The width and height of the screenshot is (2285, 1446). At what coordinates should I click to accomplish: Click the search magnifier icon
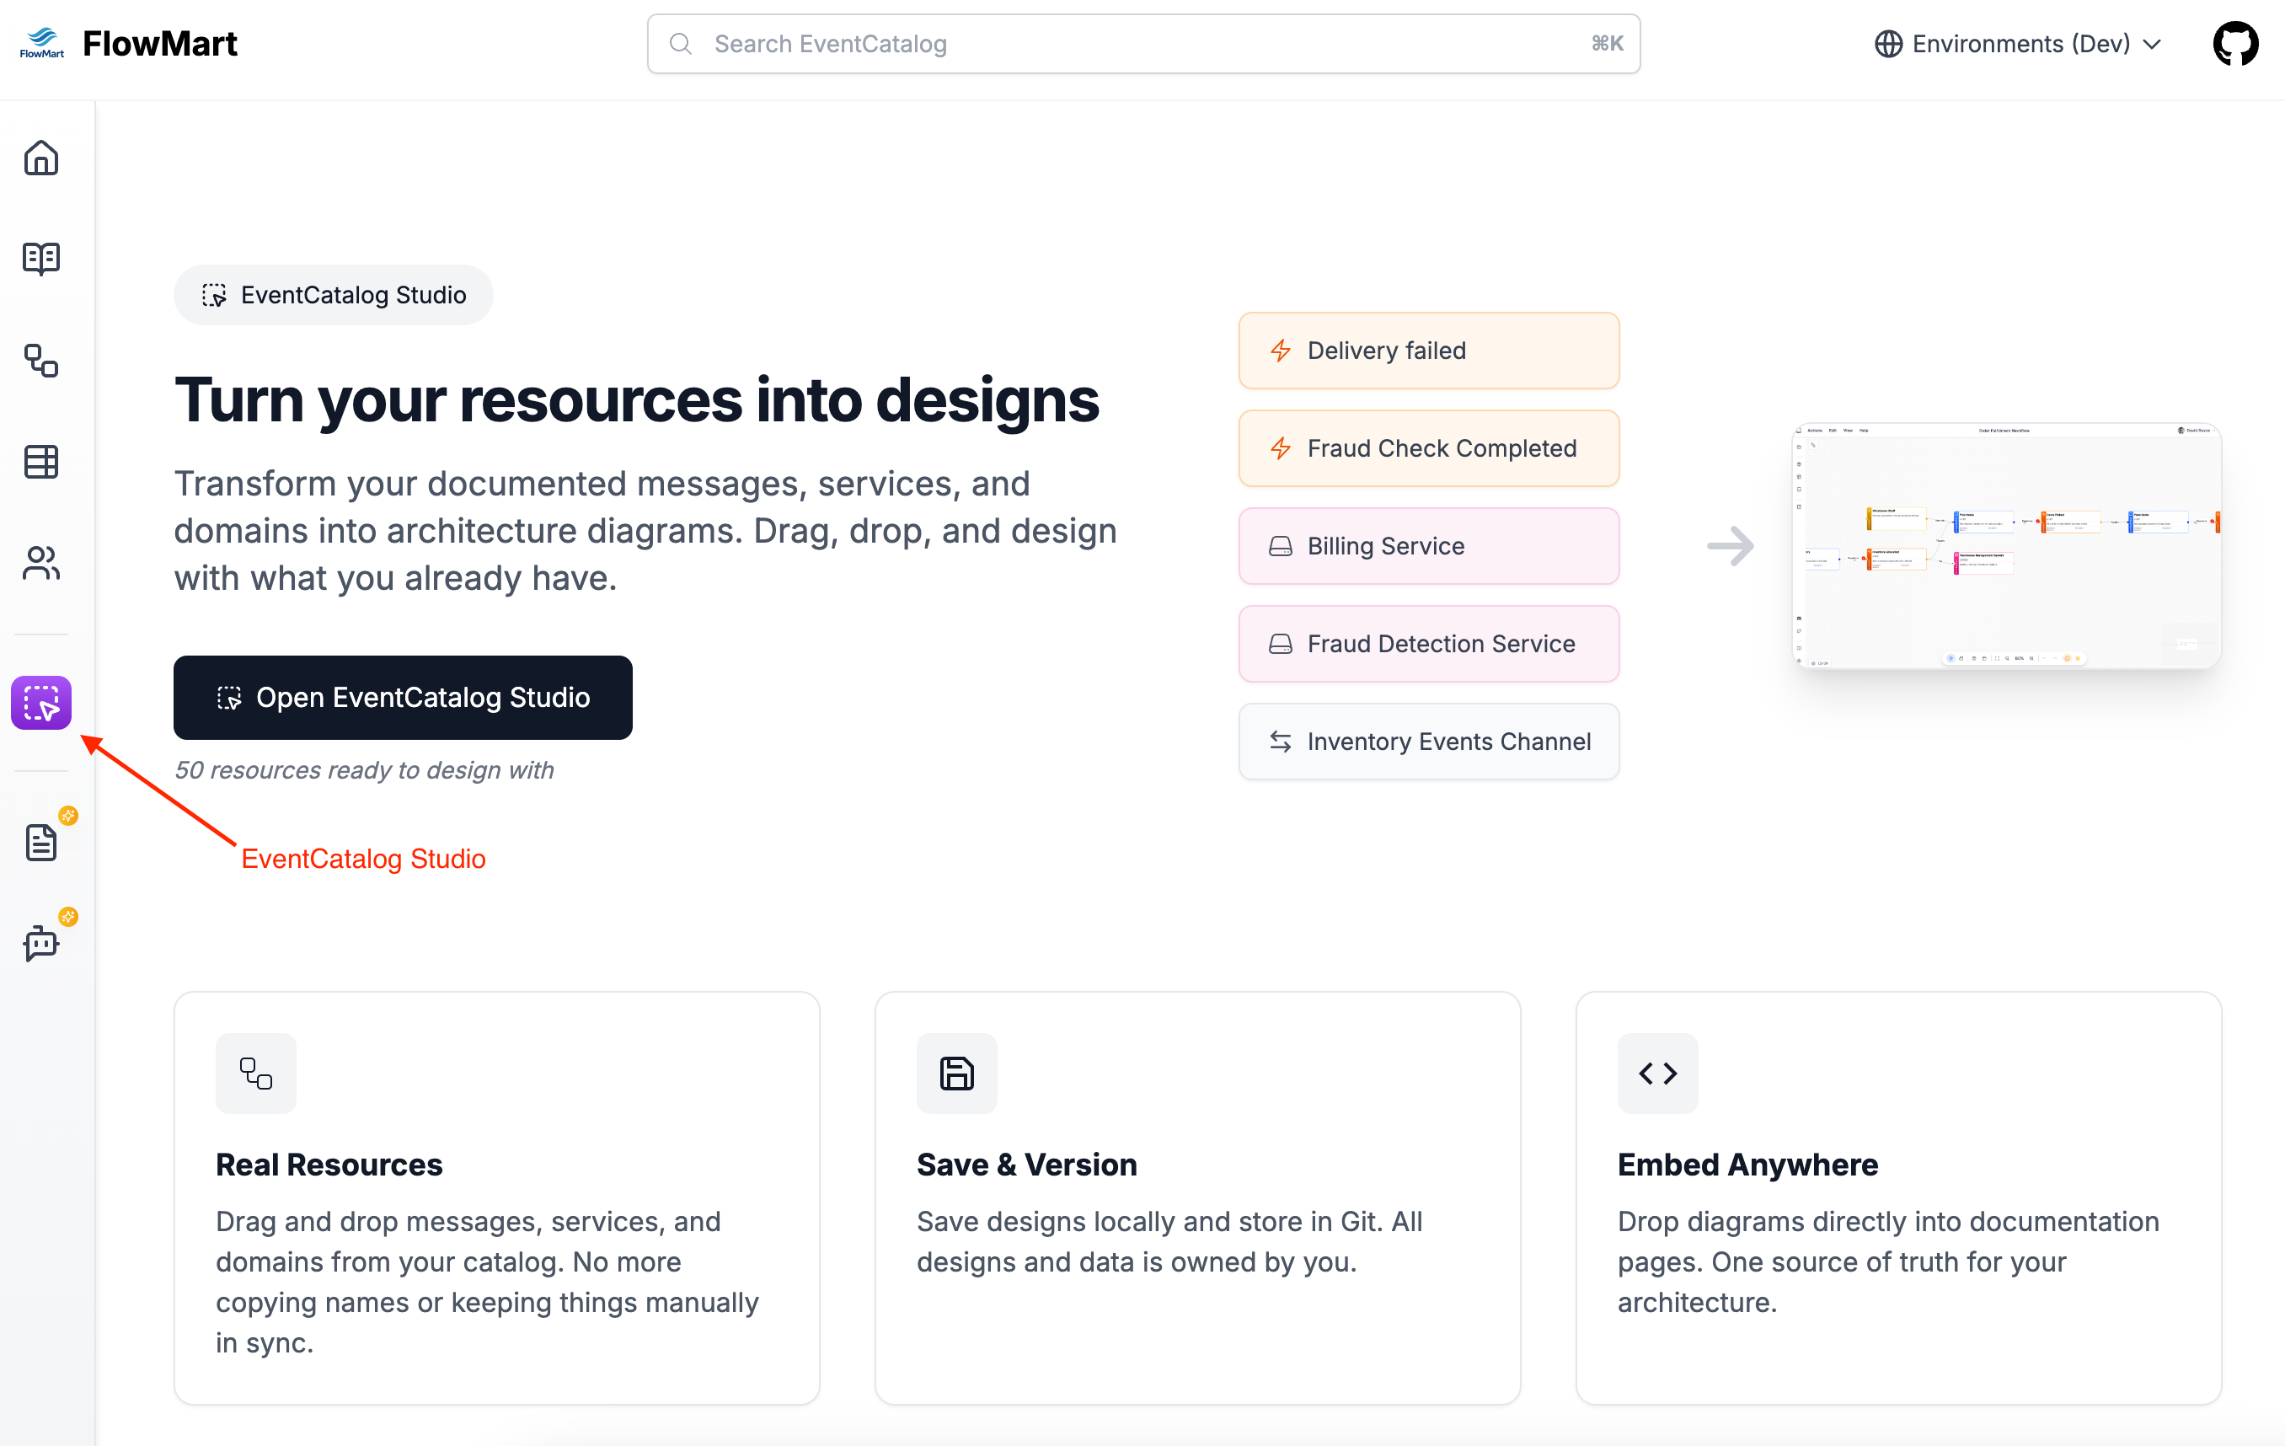pyautogui.click(x=681, y=44)
